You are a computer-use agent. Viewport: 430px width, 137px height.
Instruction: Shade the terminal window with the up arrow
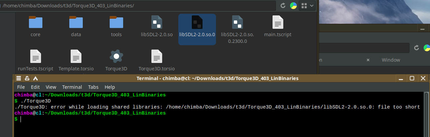pyautogui.click(x=35, y=78)
